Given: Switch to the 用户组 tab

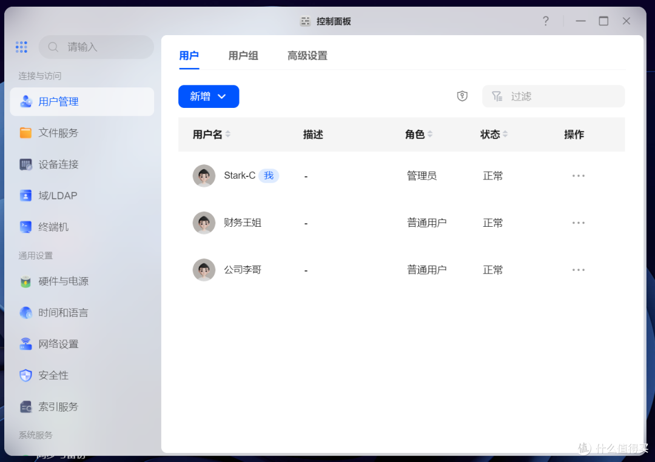Looking at the screenshot, I should [x=243, y=56].
